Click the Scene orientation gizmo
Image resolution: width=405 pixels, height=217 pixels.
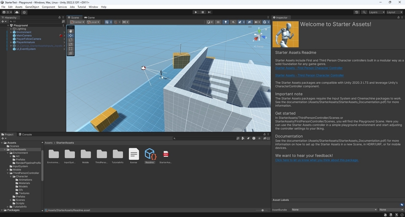[259, 36]
